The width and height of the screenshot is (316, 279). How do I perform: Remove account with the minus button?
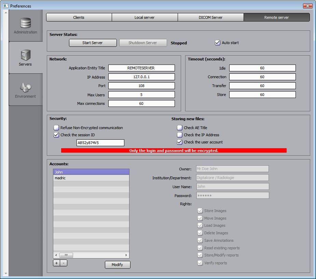(64, 263)
